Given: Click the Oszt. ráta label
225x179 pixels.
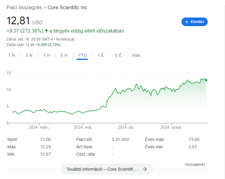Looking at the screenshot, I should pos(85,154).
